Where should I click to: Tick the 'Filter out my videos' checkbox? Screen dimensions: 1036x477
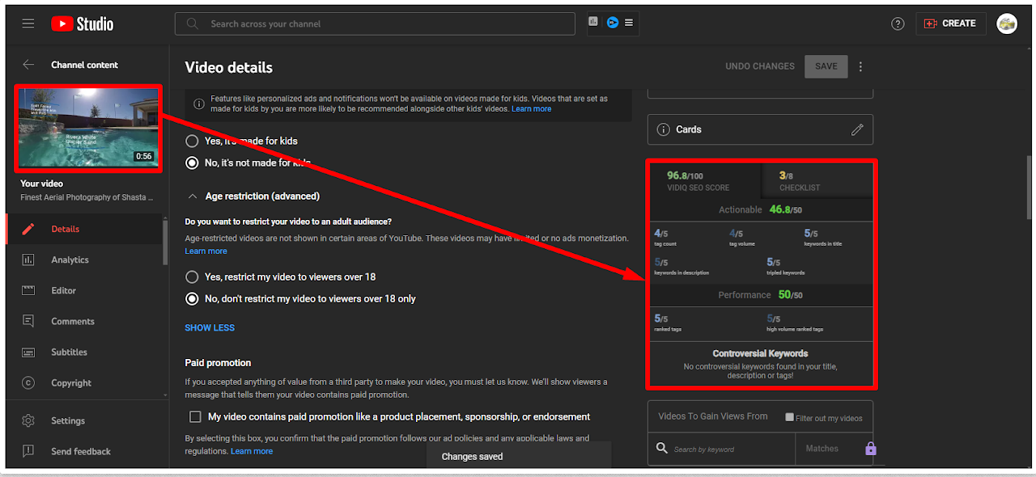pos(789,417)
